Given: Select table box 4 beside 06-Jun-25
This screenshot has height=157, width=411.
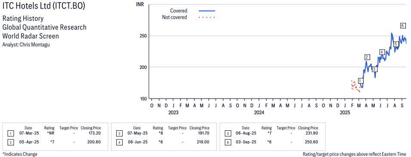Looking at the screenshot, I should point(119,142).
